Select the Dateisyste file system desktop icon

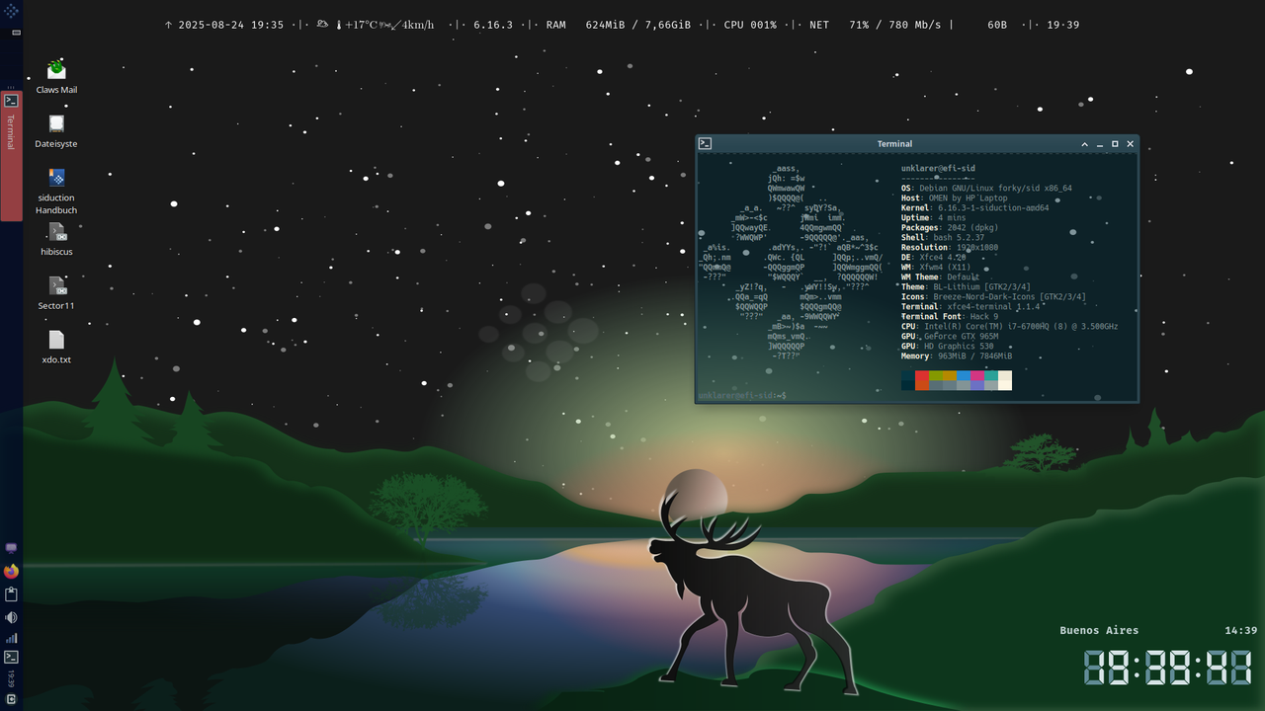point(56,130)
